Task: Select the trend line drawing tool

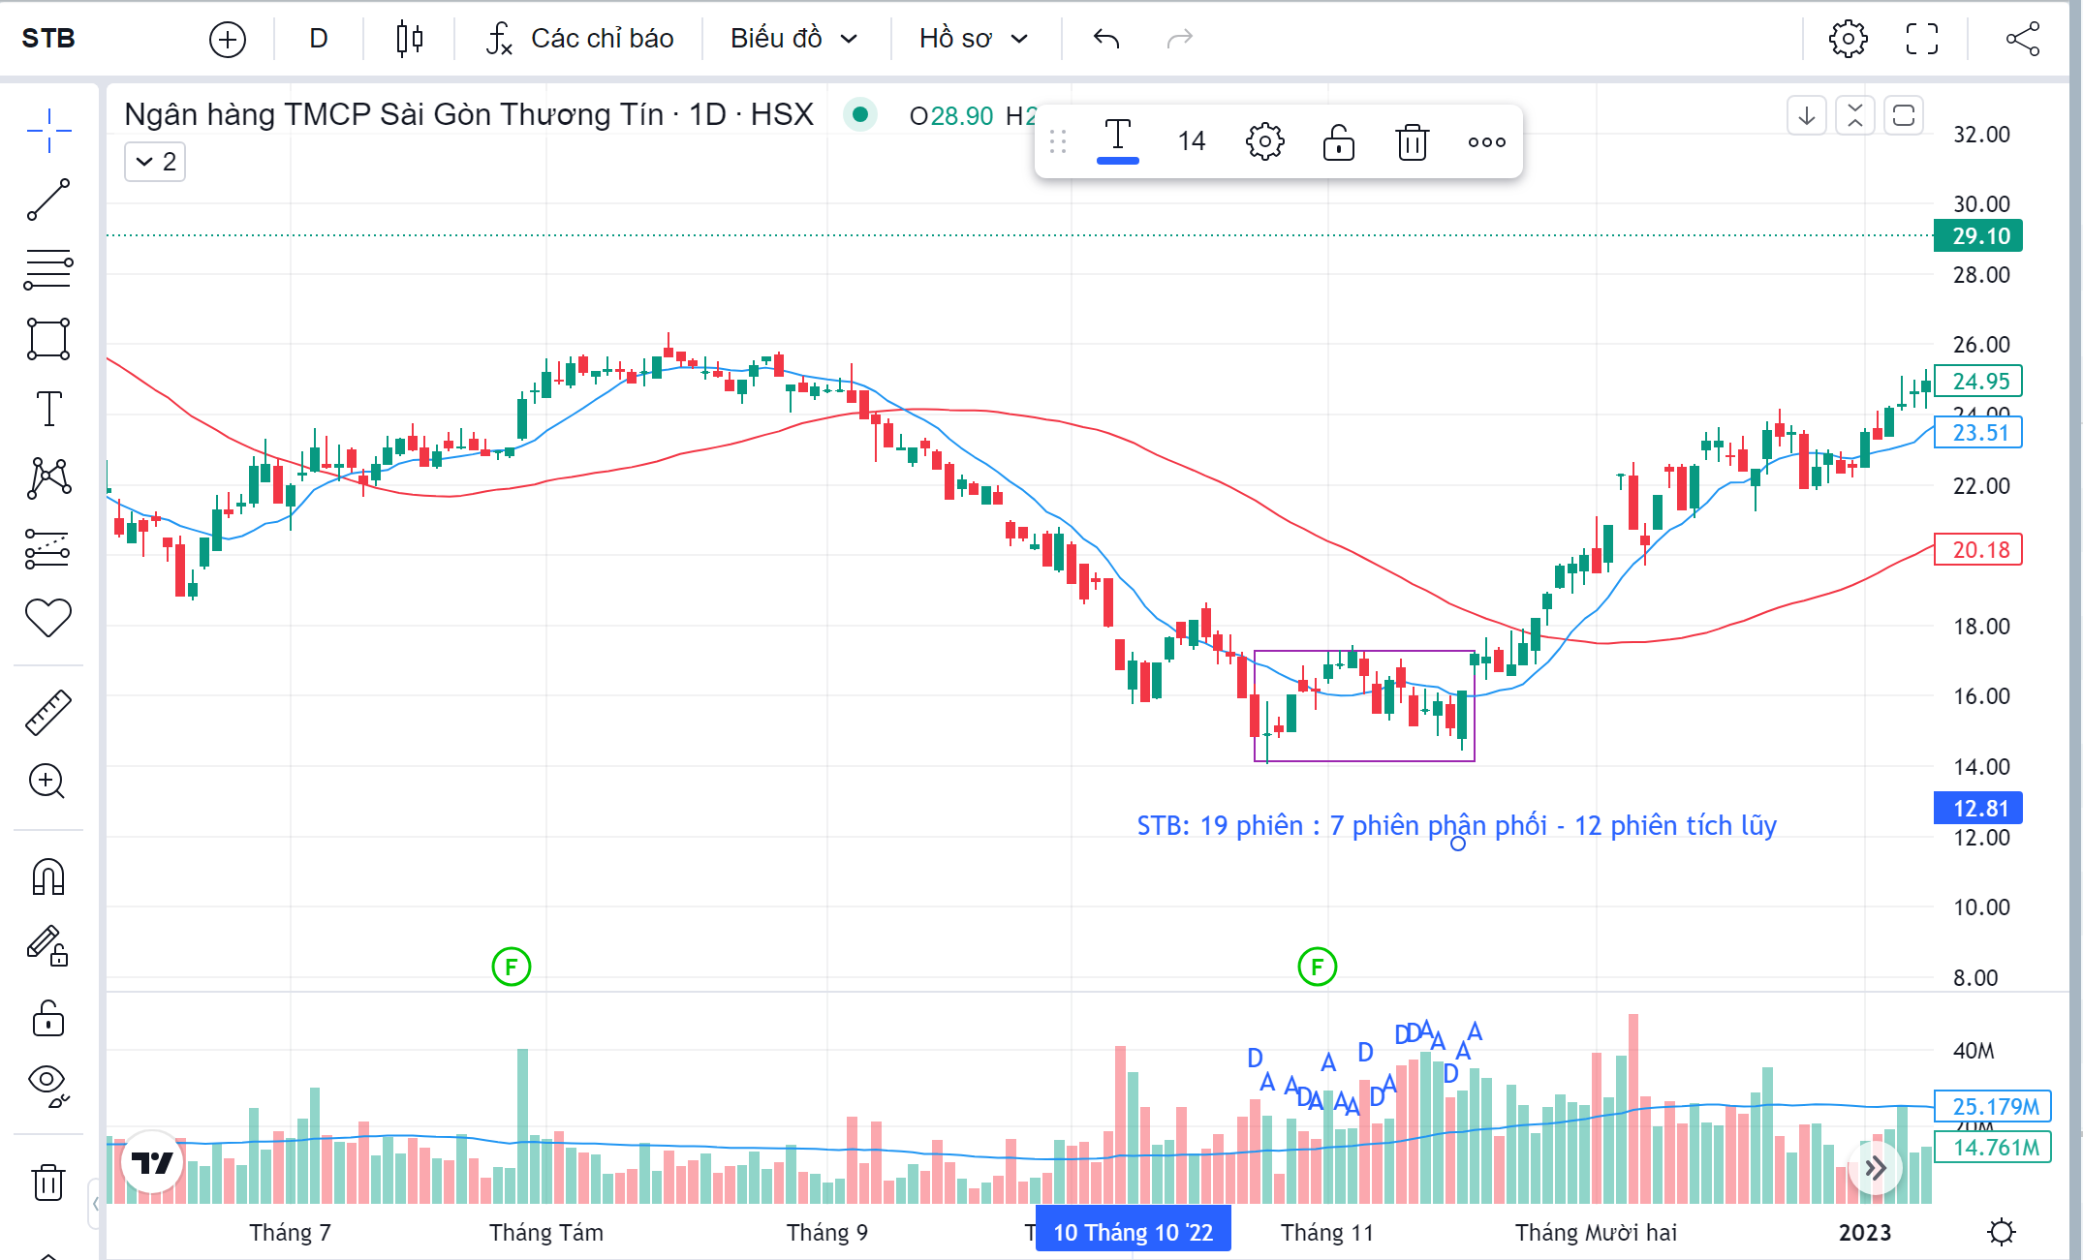Action: tap(48, 200)
